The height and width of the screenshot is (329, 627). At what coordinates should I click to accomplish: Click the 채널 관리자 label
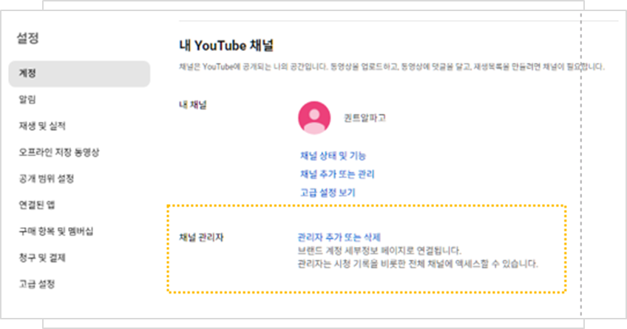click(201, 237)
